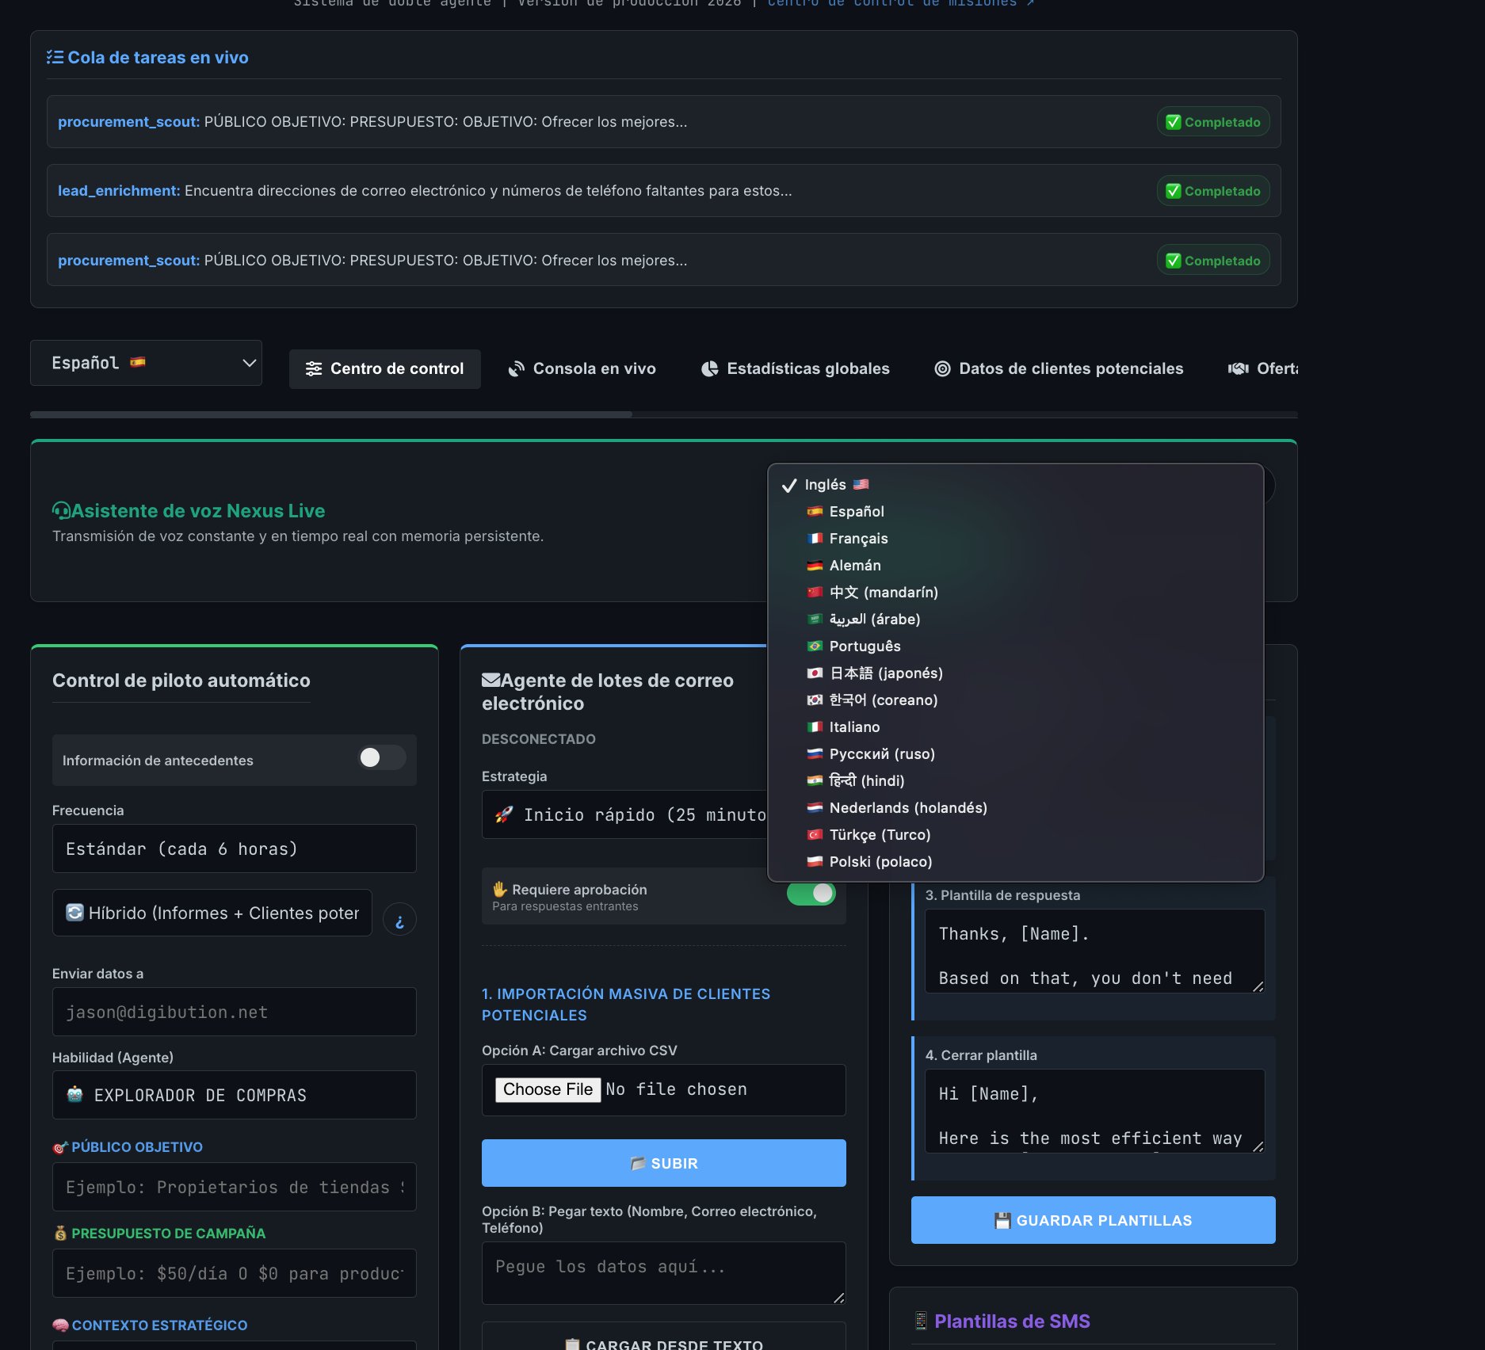Screen dimensions: 1485x1350
Task: Open the Híbrido (Informes + Clientes) dropdown
Action: click(x=212, y=913)
